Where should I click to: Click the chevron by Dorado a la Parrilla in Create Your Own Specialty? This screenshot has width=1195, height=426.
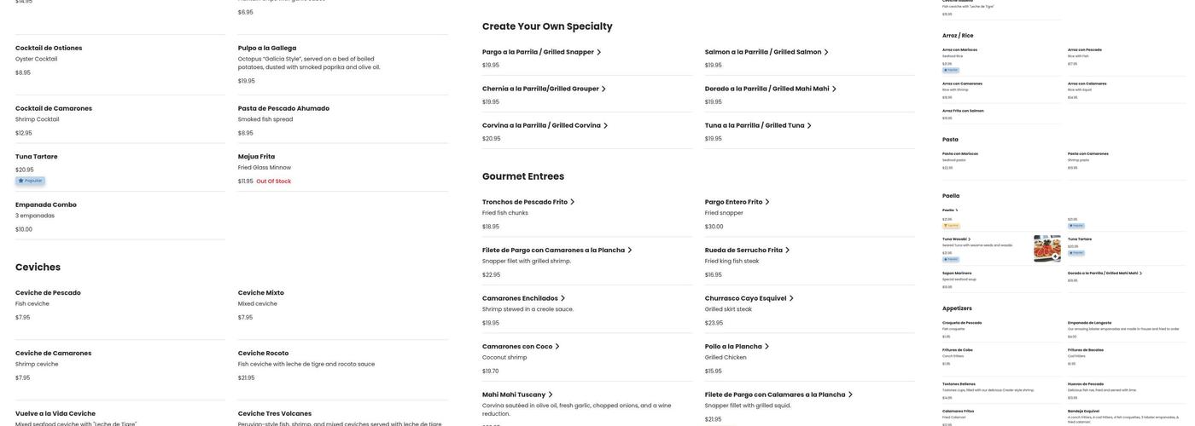tap(834, 89)
